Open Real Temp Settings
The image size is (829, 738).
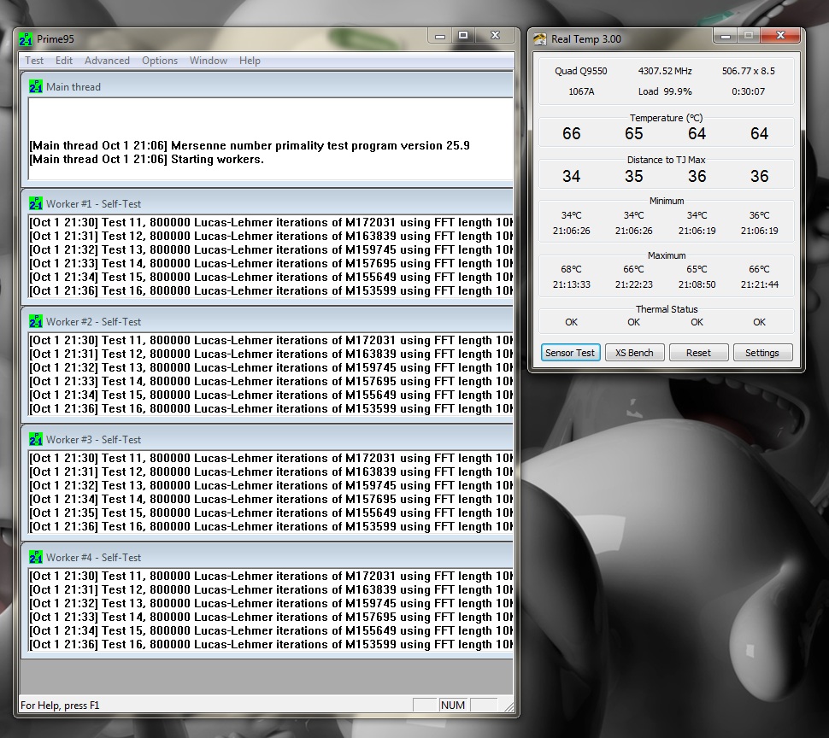[x=762, y=353]
